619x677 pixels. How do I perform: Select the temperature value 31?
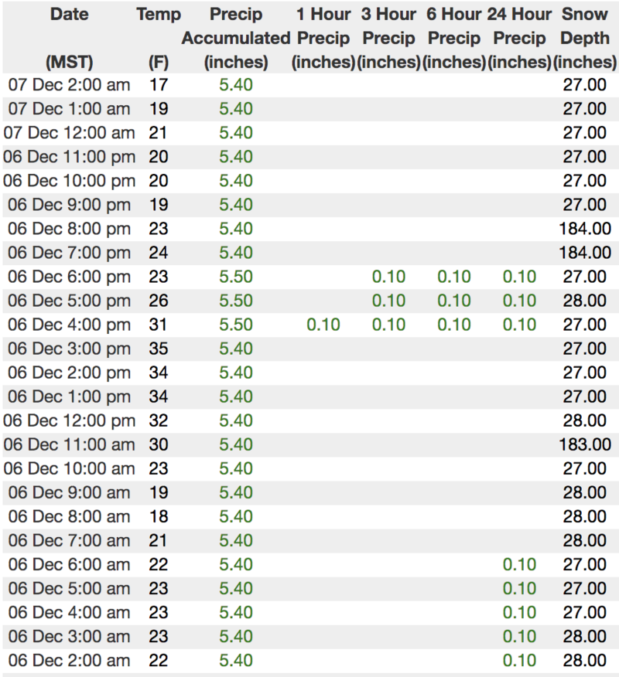[x=158, y=325]
